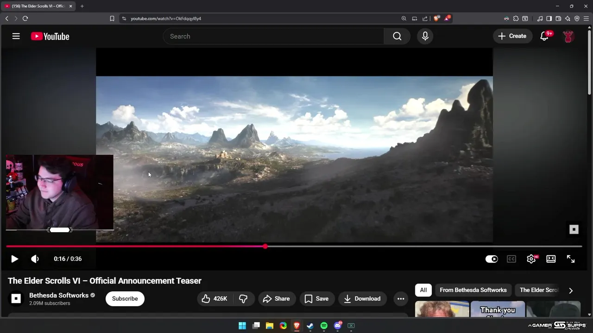Seek using the red scrubber handle

click(265, 247)
